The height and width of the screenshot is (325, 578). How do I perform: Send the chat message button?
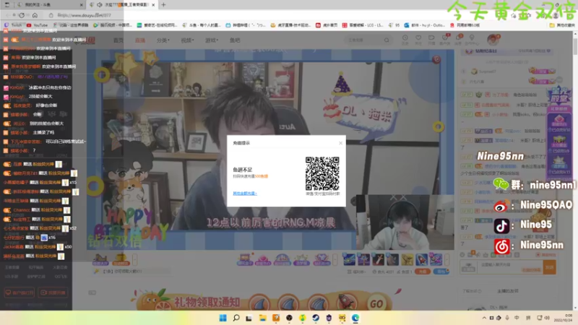(549, 266)
